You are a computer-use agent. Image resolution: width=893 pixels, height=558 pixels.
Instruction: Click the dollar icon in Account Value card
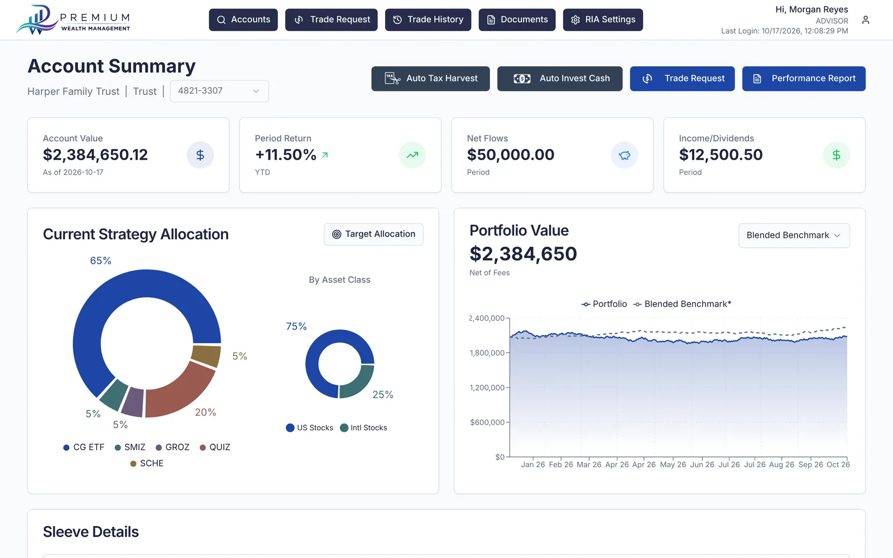200,155
